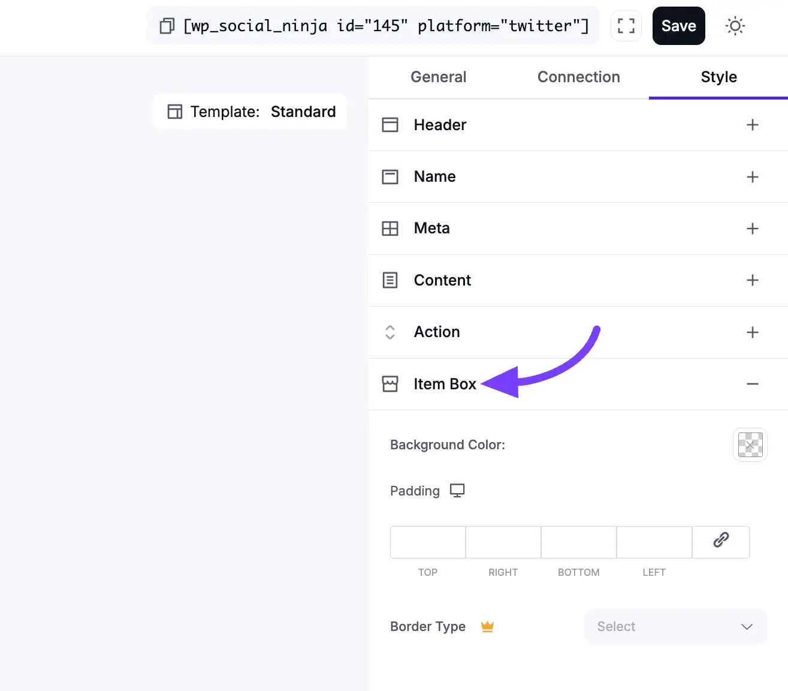
Task: Click the Action sort arrows icon
Action: pyautogui.click(x=390, y=332)
